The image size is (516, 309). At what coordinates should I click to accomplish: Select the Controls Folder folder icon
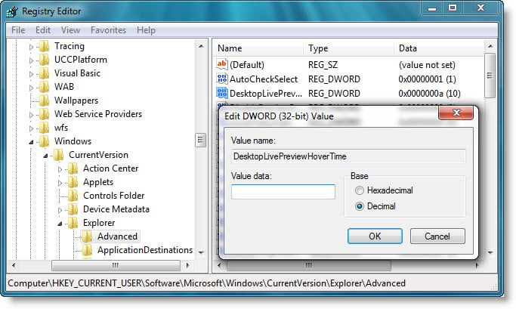click(x=73, y=196)
